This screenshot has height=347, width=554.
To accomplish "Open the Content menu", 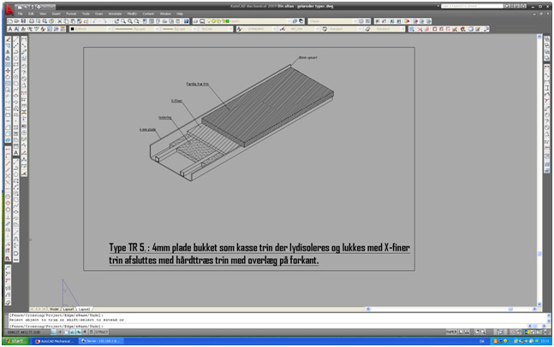I will (x=148, y=14).
